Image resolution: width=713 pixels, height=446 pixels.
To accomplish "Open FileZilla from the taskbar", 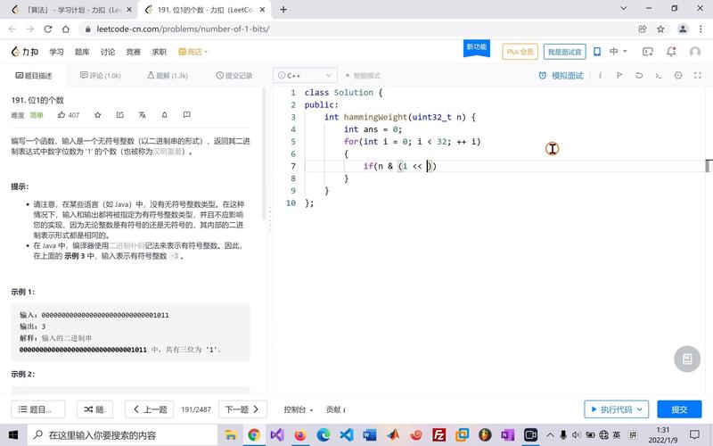I will [x=438, y=435].
